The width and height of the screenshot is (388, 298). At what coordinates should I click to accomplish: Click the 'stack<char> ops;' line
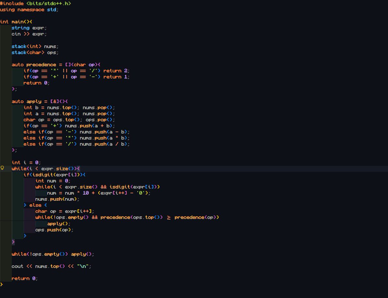tap(35, 52)
